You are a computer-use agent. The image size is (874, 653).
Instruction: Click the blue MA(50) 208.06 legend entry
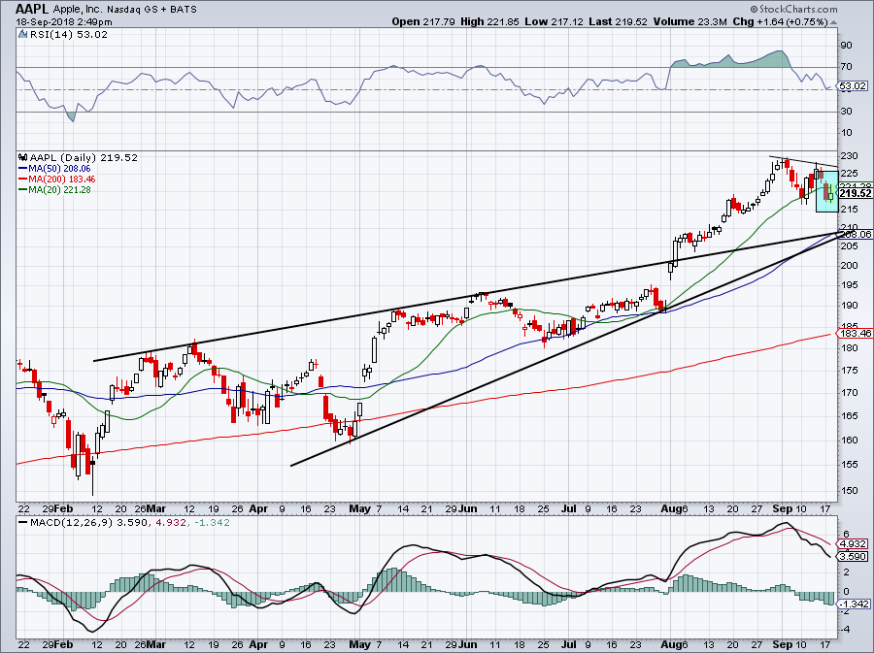[x=54, y=168]
